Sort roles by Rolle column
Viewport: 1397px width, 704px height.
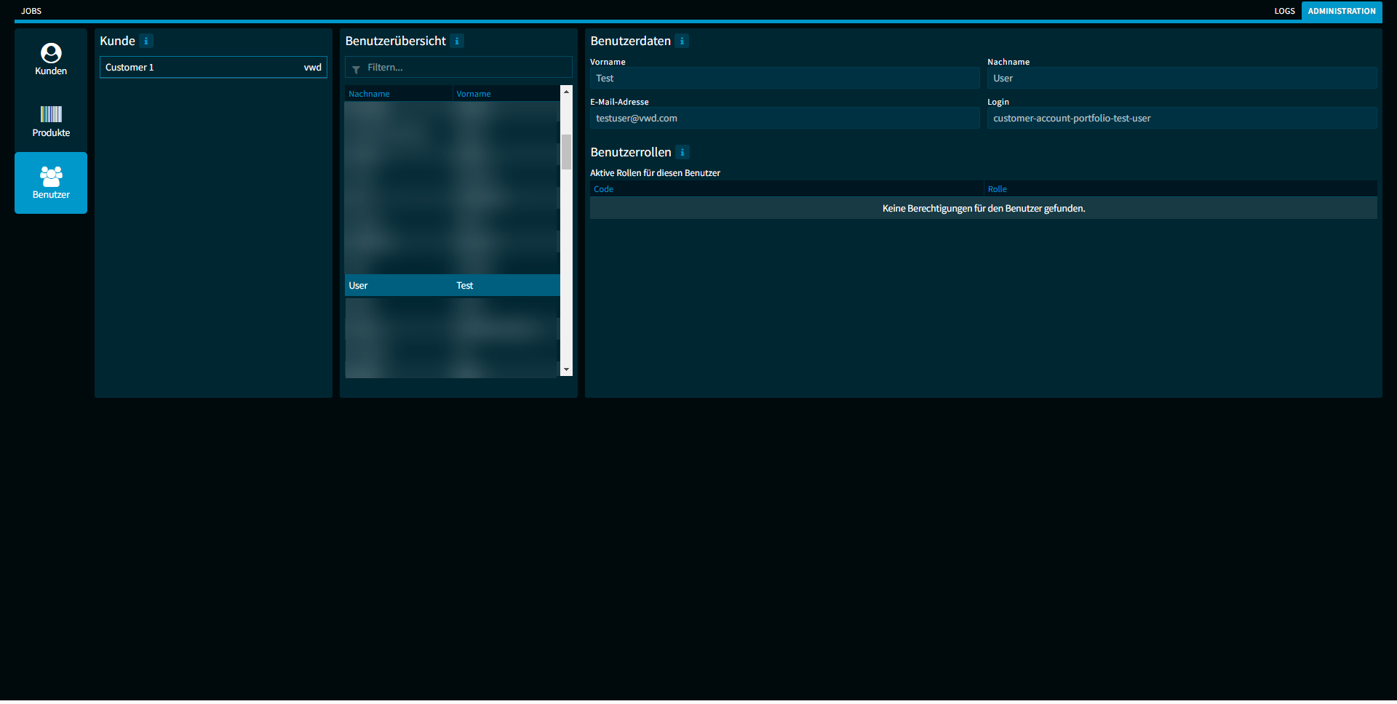[1181, 189]
